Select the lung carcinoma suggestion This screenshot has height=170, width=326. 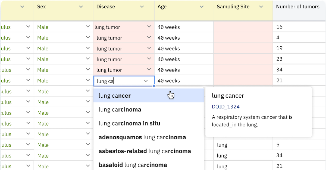click(x=120, y=109)
